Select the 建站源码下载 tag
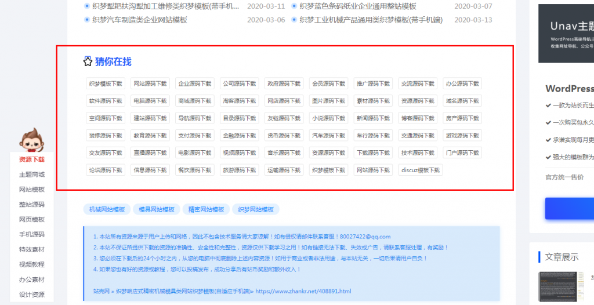This screenshot has height=305, width=594. pyautogui.click(x=150, y=118)
